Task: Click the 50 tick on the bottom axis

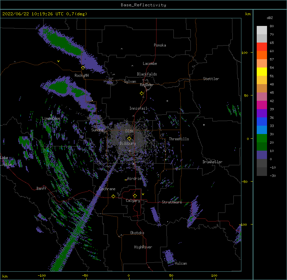Action: 171,275
